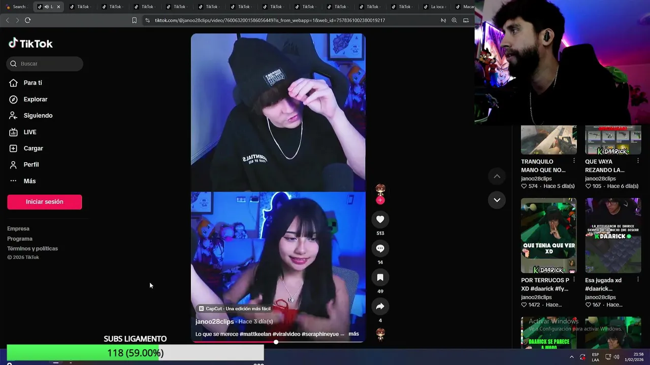Open options for QUE VAYA REZANDO LA video

coord(638,161)
